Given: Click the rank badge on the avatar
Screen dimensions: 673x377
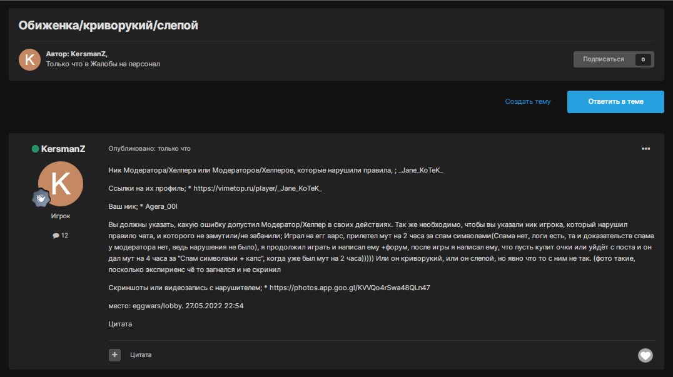Looking at the screenshot, I should pos(42,198).
